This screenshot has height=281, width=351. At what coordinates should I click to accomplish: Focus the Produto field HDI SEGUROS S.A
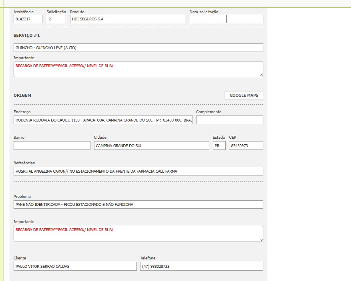point(127,19)
